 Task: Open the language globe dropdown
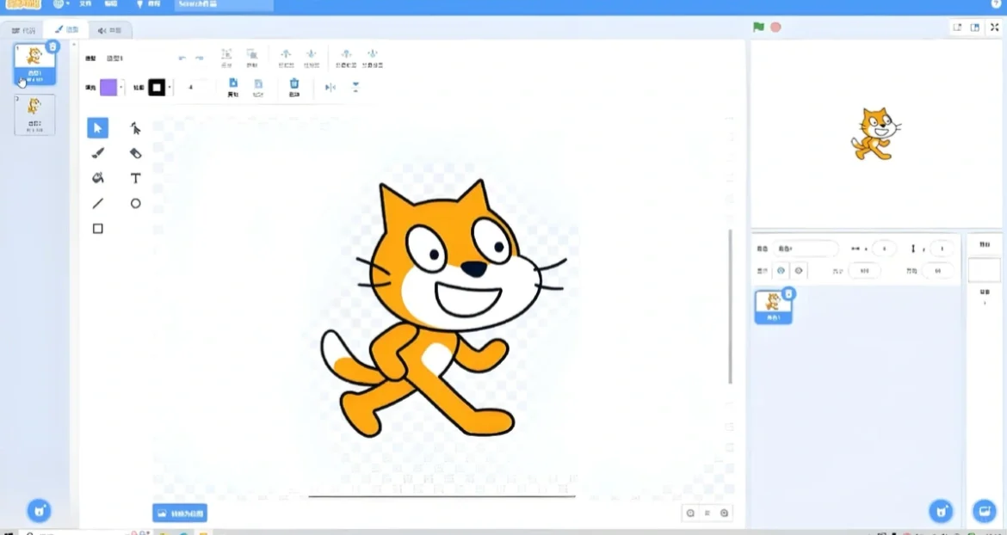pos(59,4)
